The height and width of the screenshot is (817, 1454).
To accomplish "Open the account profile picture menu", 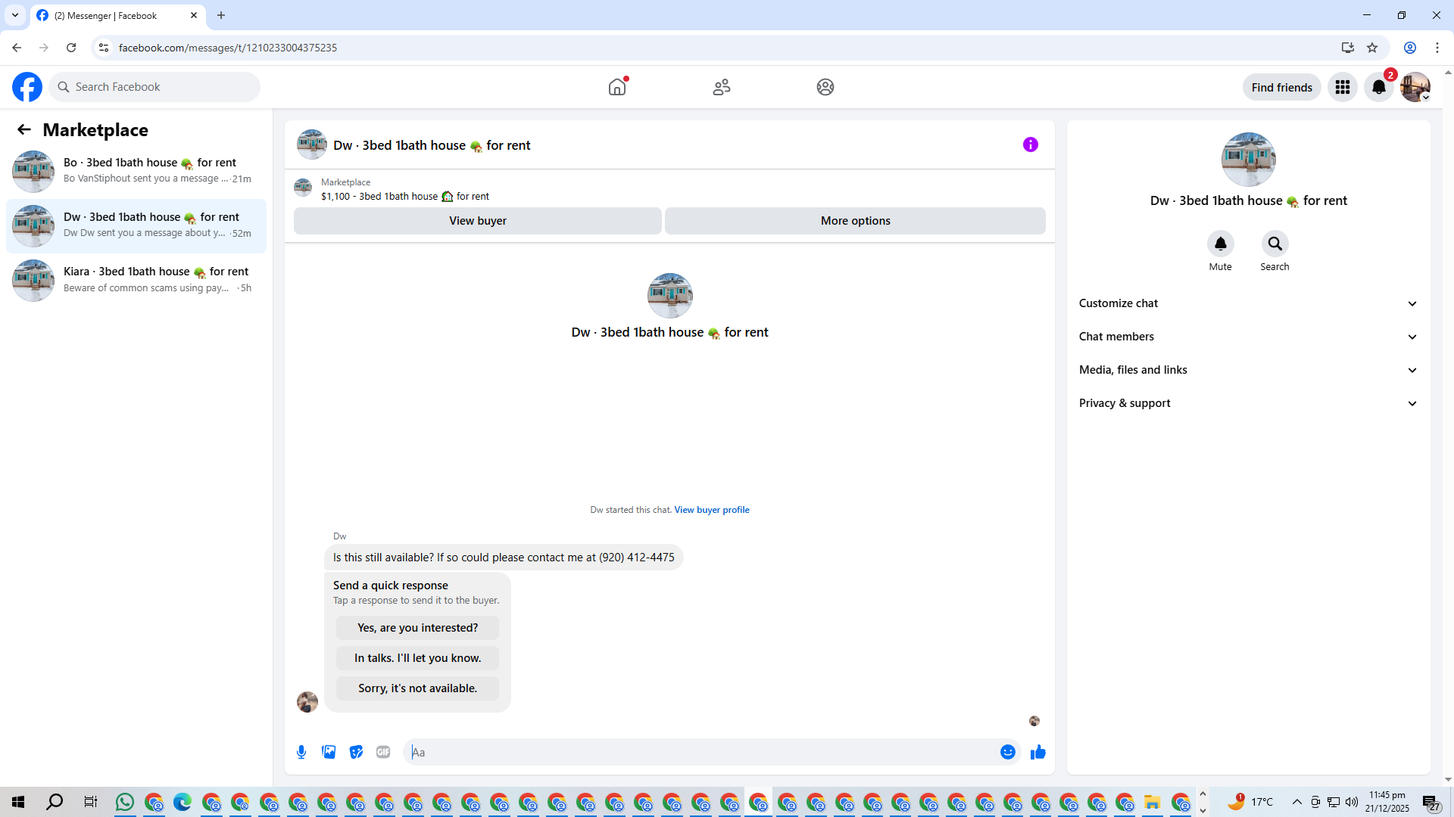I will 1415,87.
